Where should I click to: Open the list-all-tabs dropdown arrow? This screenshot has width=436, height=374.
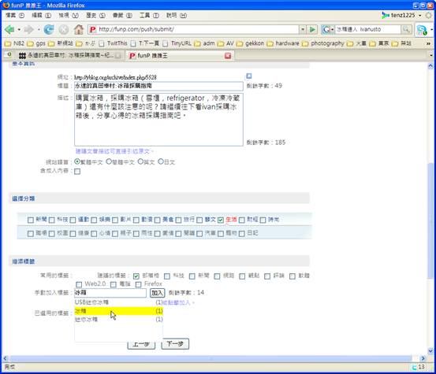pyautogui.click(x=431, y=56)
